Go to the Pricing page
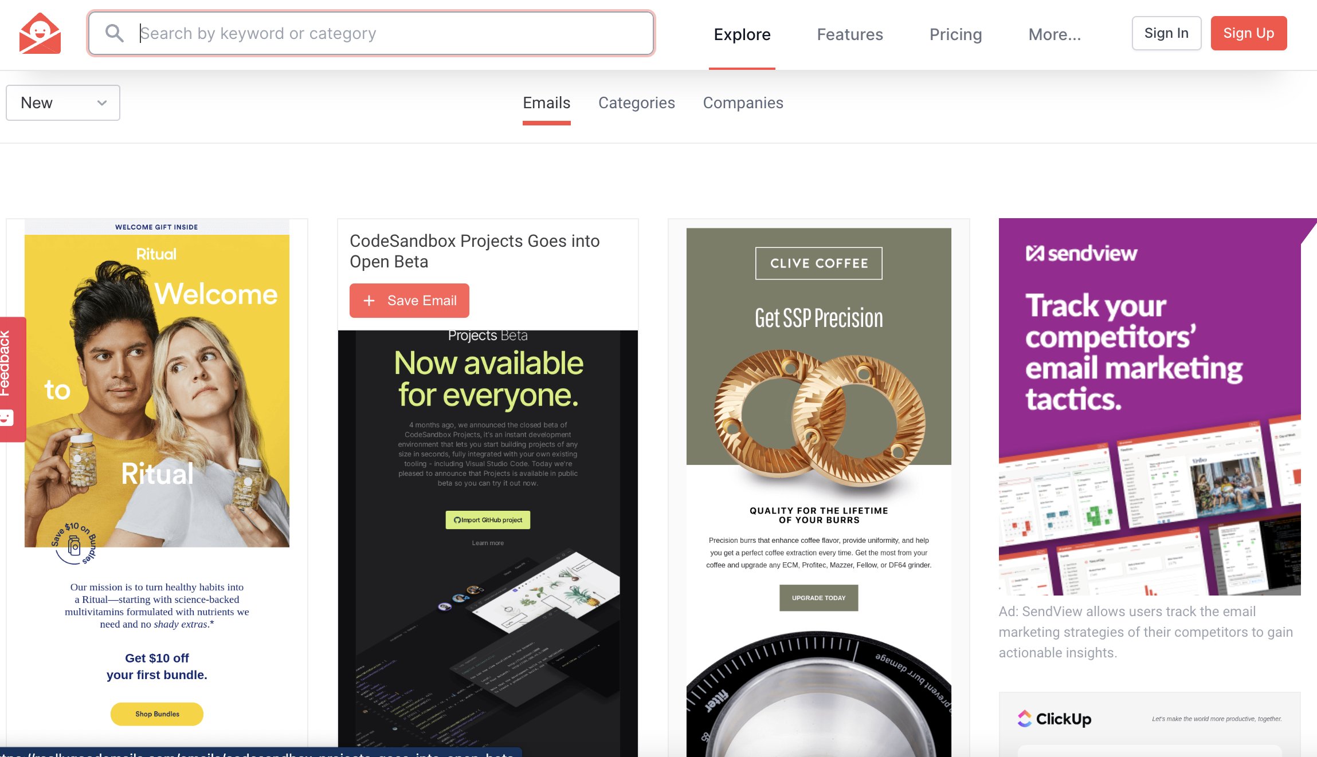The height and width of the screenshot is (757, 1317). pos(955,34)
